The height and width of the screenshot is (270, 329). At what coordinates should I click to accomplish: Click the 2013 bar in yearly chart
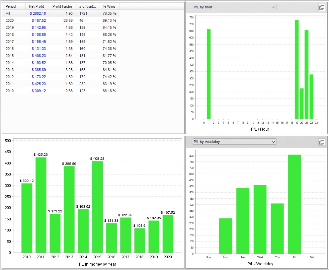(x=69, y=209)
